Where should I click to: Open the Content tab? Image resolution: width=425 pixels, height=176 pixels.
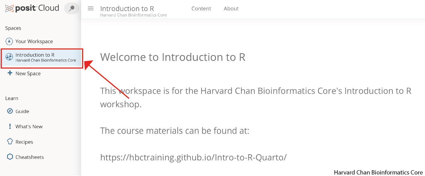pos(201,9)
